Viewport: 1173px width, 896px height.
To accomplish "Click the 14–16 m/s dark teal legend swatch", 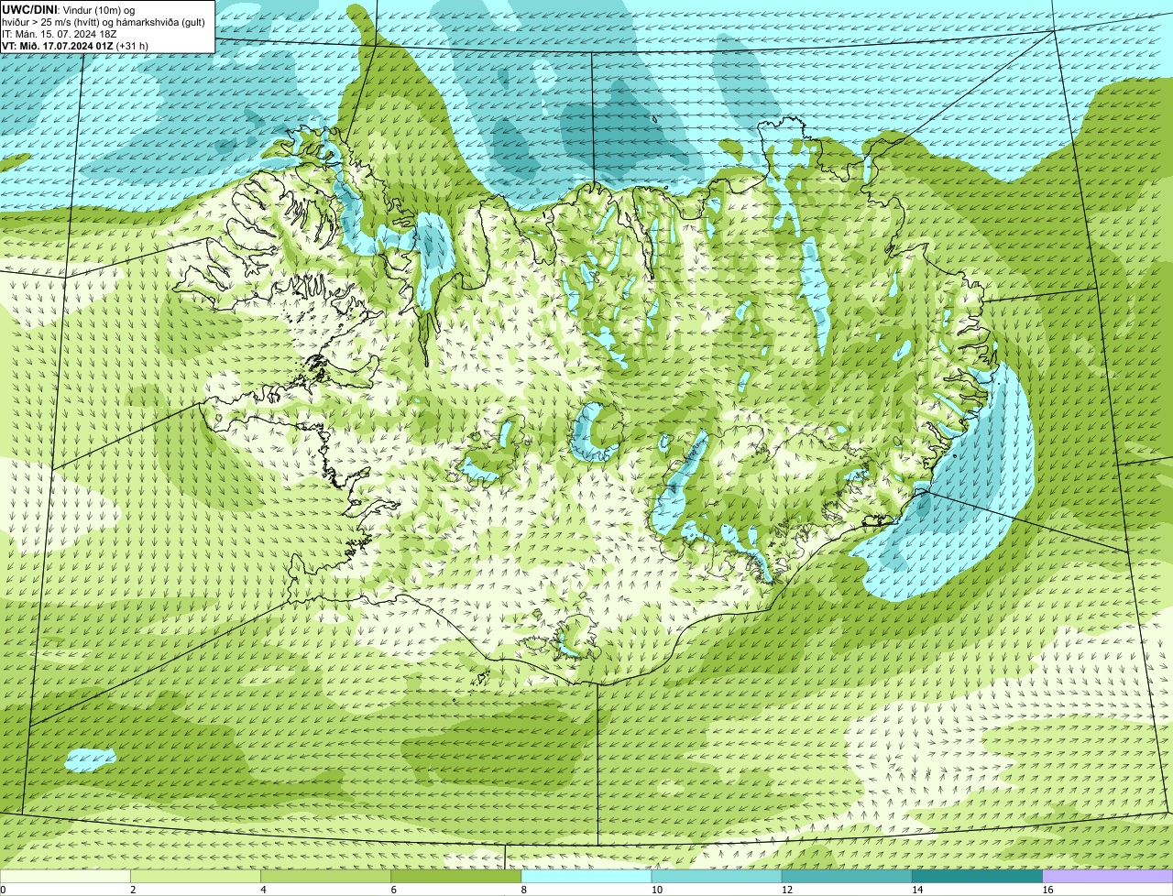I will [978, 877].
